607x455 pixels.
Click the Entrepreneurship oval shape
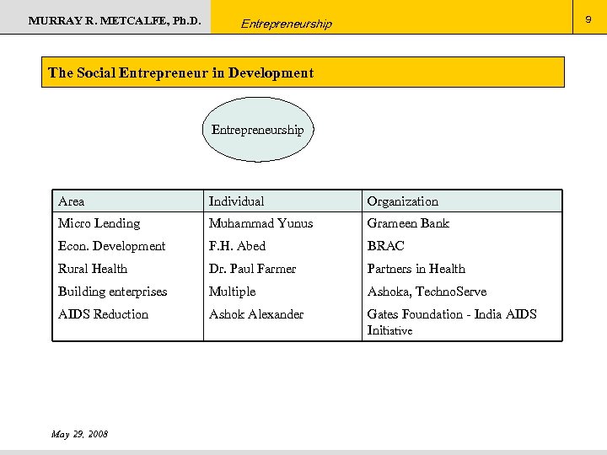coord(258,130)
